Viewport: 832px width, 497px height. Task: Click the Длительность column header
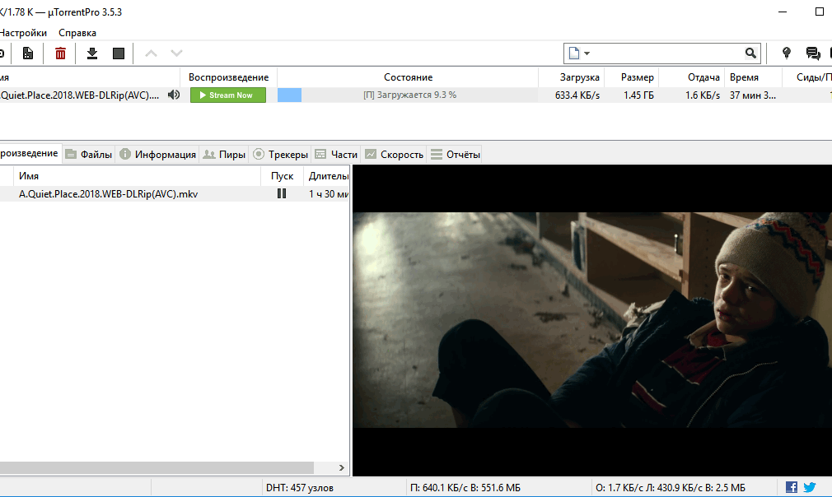pos(327,176)
